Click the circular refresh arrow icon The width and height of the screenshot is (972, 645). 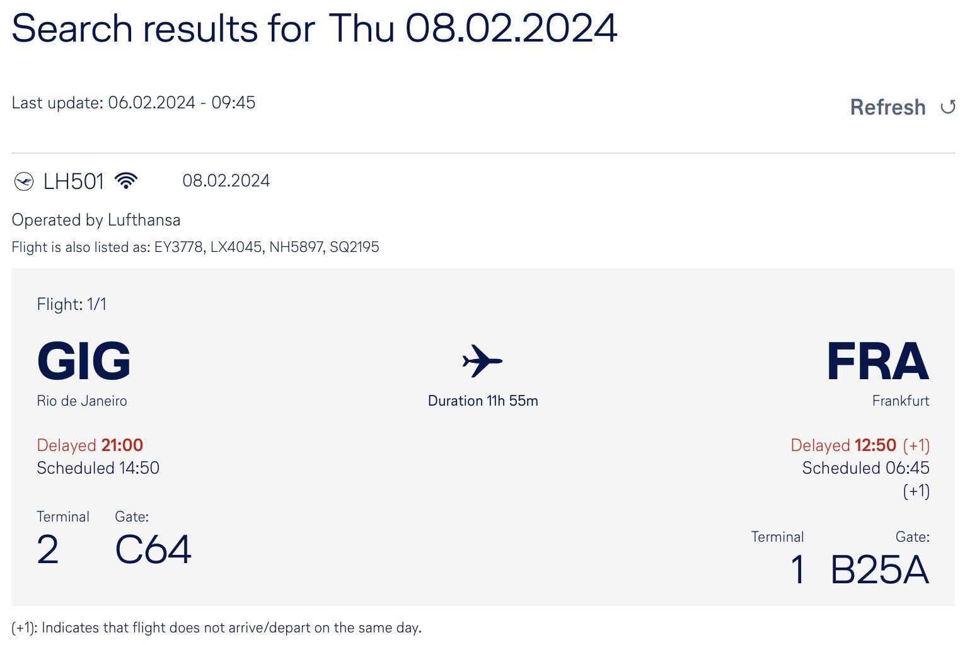[948, 107]
